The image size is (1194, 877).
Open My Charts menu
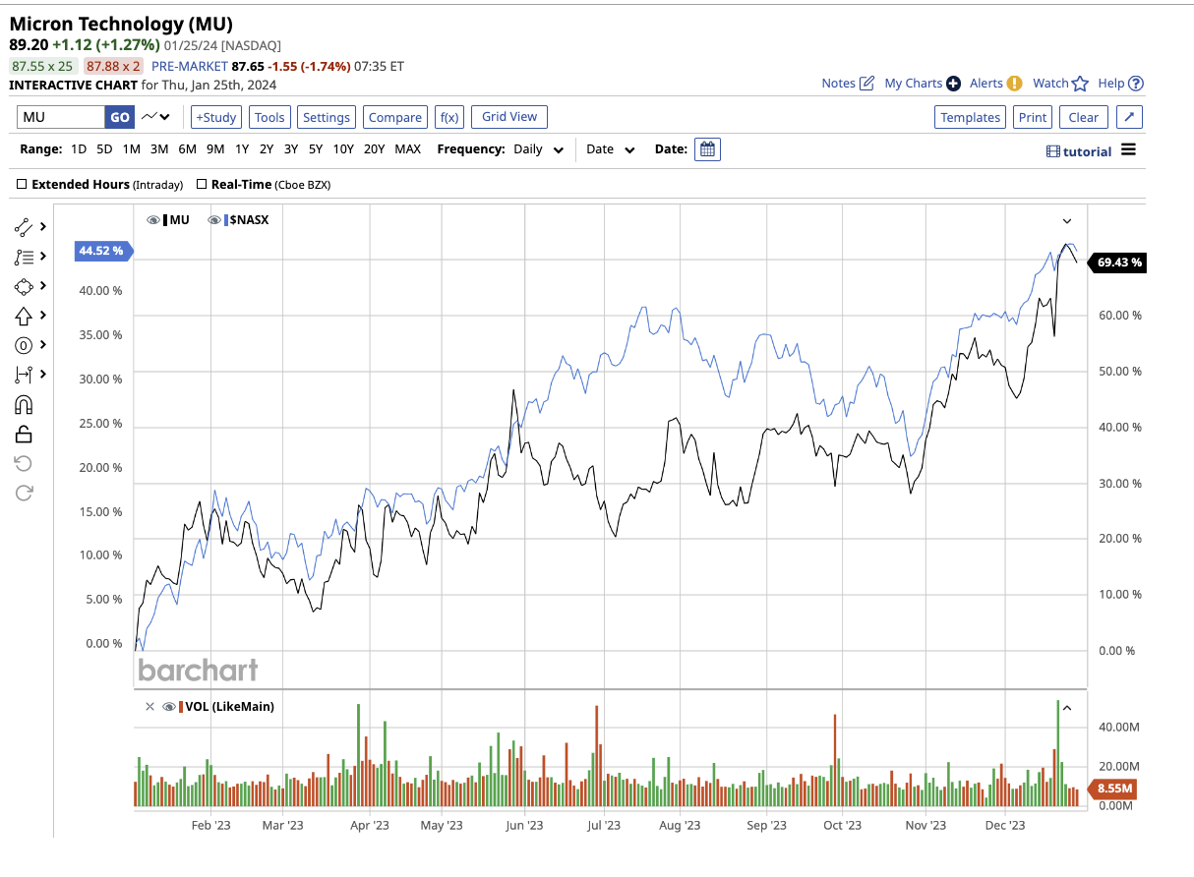coord(914,84)
